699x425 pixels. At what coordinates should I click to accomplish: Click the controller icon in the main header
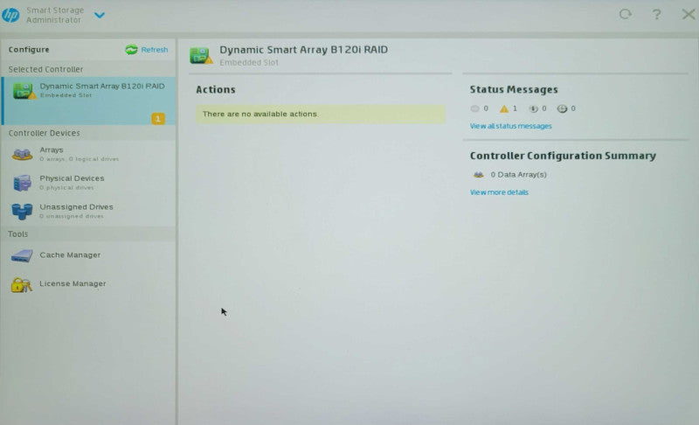coord(201,55)
